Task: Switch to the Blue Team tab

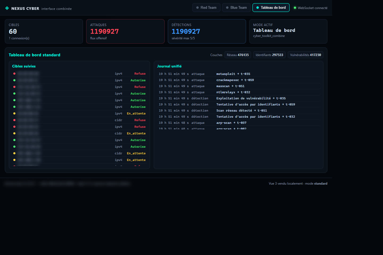Action: [x=236, y=7]
